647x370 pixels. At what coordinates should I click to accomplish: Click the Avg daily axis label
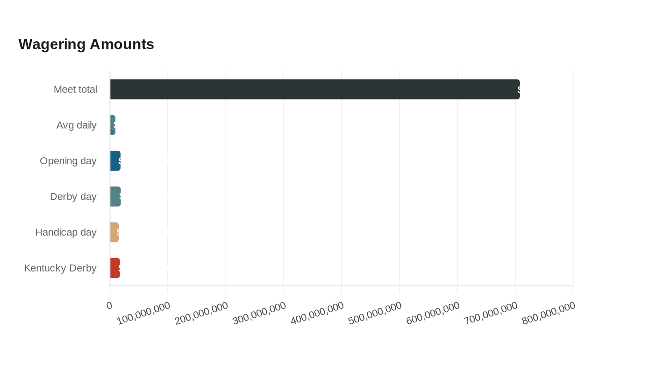tap(76, 125)
